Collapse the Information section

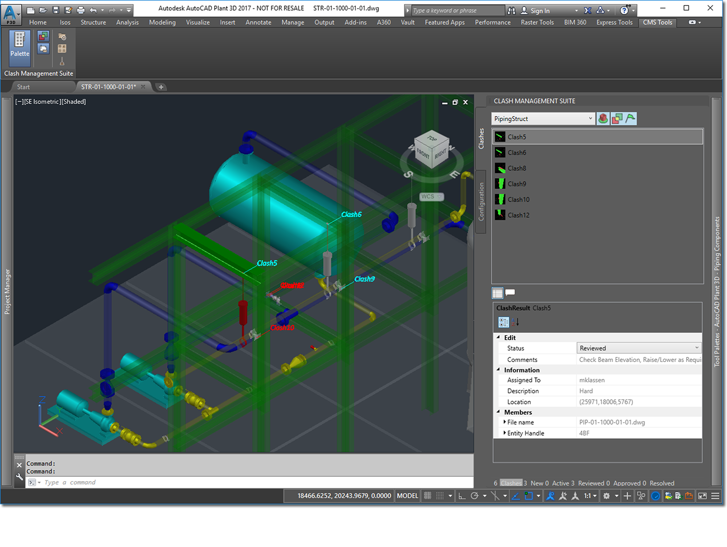point(498,370)
